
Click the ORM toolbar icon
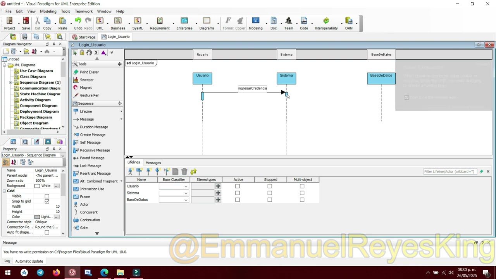pyautogui.click(x=349, y=23)
